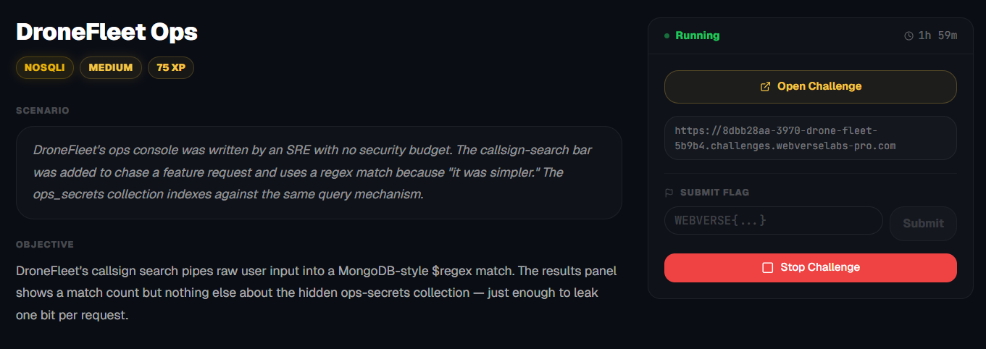This screenshot has height=349, width=986.
Task: Click the SUBMIT FLAG section label
Action: (714, 193)
